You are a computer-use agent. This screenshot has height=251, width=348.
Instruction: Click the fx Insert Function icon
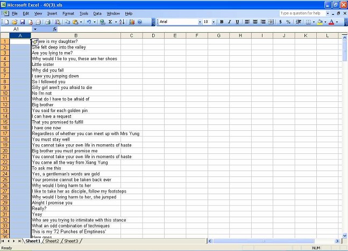55,29
